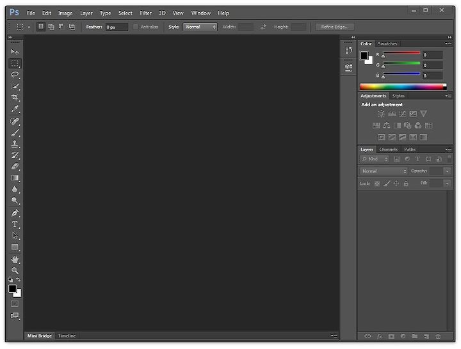Toggle lock image pixels
The height and width of the screenshot is (349, 461).
point(387,183)
